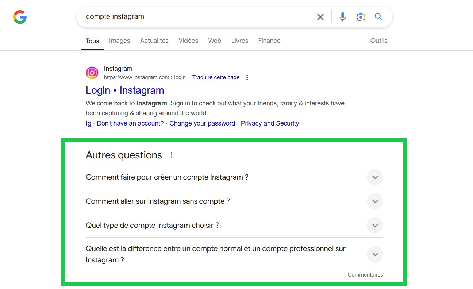Switch to the Images tab
The width and height of the screenshot is (473, 289).
(119, 41)
